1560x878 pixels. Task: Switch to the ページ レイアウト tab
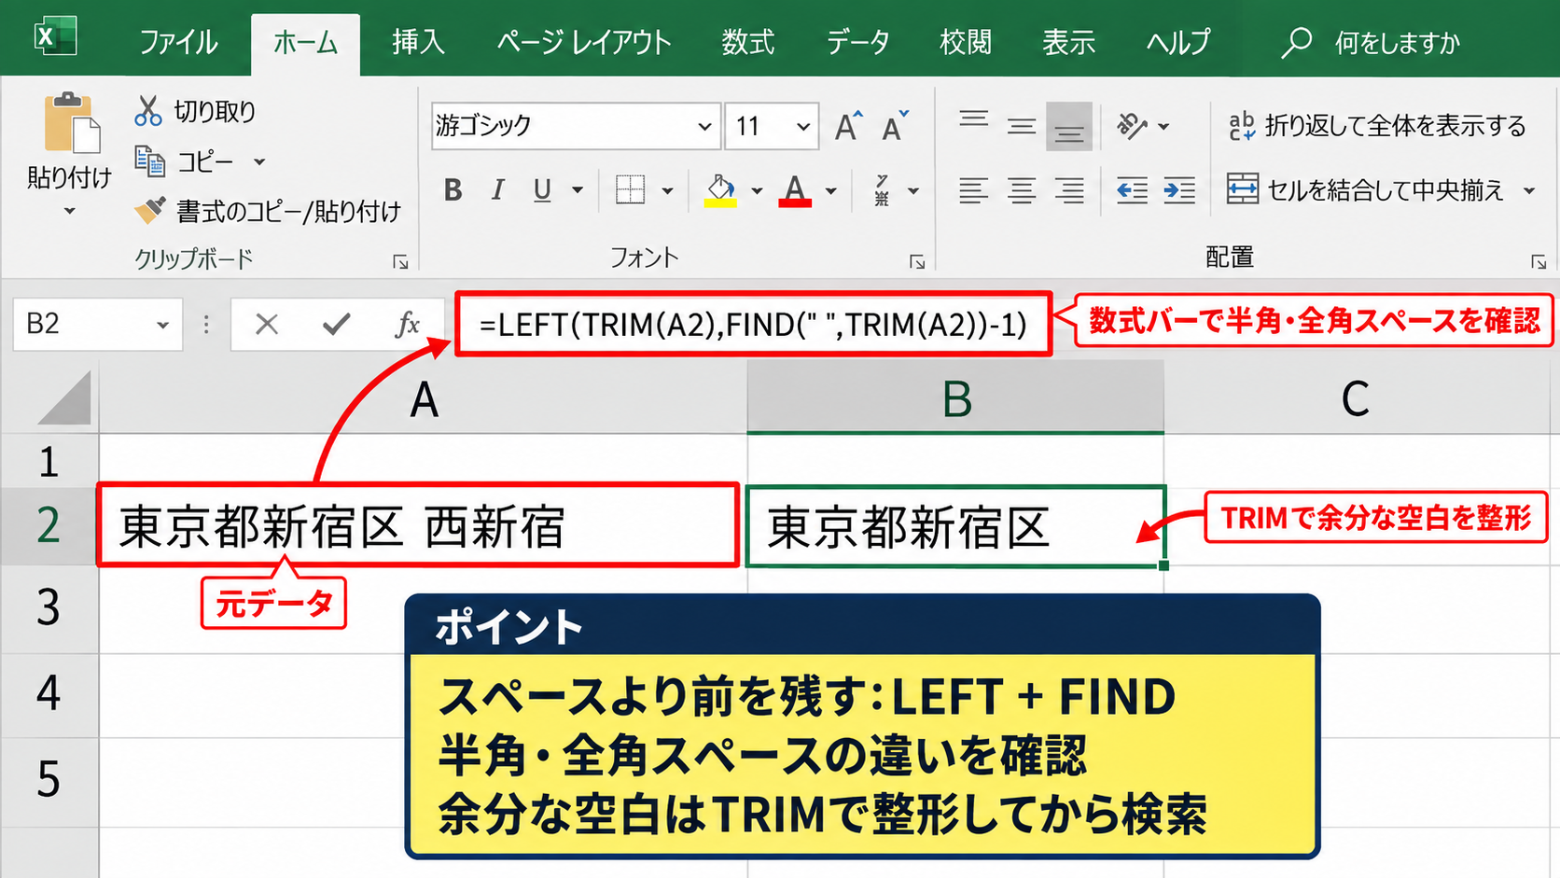pyautogui.click(x=584, y=42)
